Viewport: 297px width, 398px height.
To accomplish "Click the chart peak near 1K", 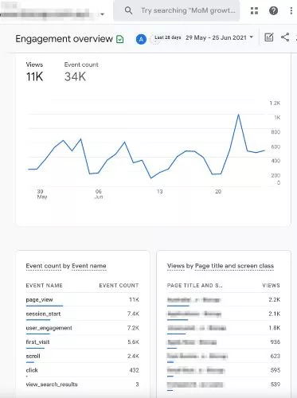I will click(238, 115).
